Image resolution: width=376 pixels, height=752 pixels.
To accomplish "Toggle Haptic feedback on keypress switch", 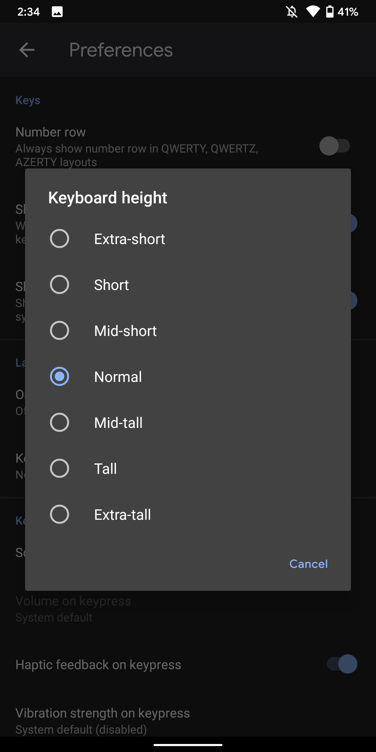I will pos(342,664).
